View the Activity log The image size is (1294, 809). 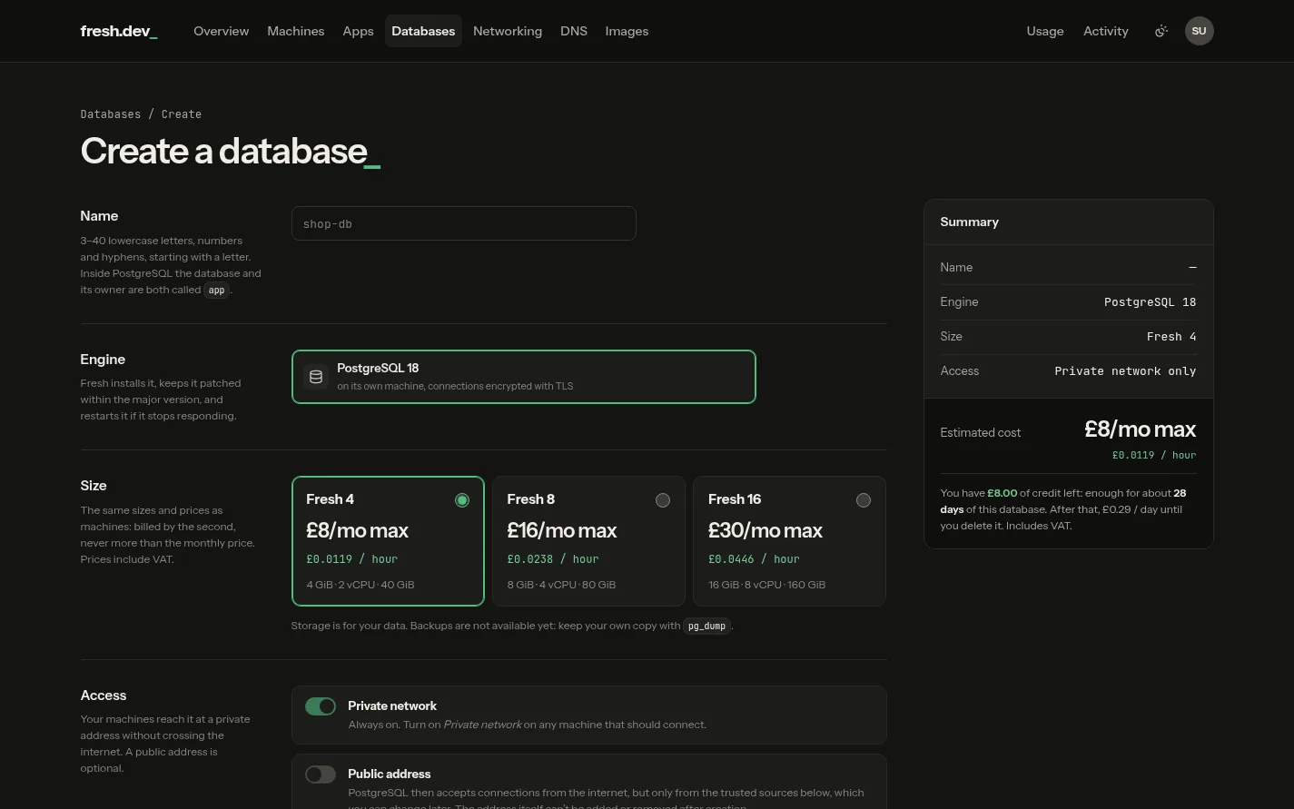point(1106,31)
